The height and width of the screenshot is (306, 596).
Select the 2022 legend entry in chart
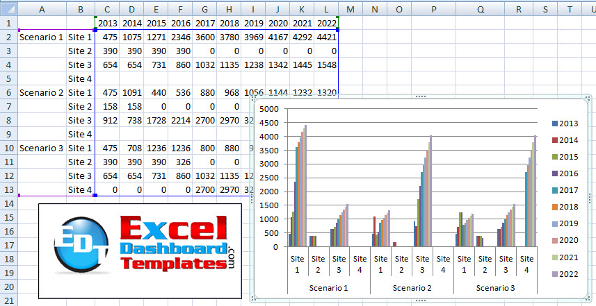click(569, 275)
